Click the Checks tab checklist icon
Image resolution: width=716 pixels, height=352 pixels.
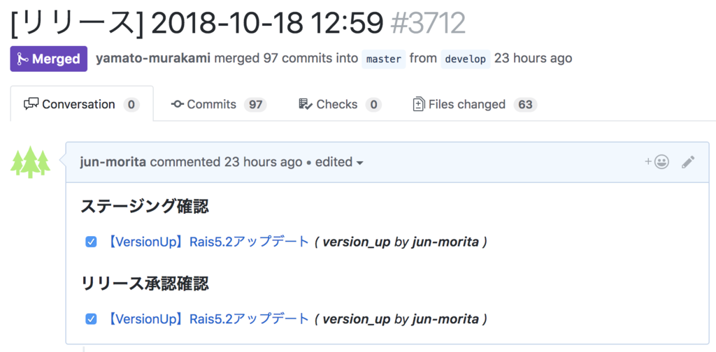click(x=305, y=104)
